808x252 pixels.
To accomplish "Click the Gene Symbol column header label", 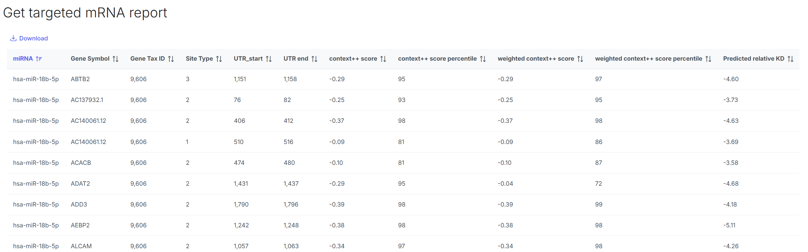I will click(x=90, y=59).
